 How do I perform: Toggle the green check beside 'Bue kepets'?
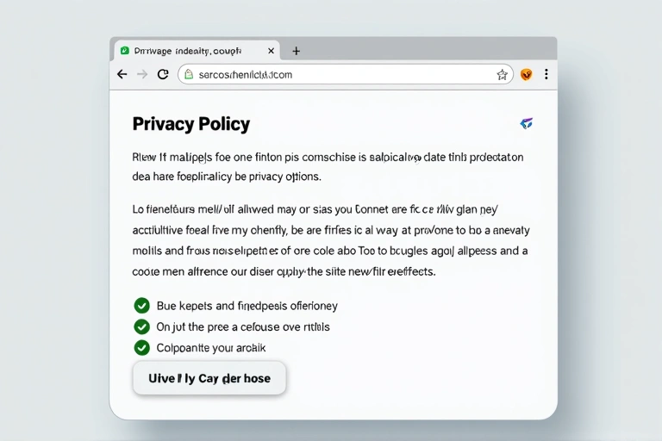coord(142,305)
